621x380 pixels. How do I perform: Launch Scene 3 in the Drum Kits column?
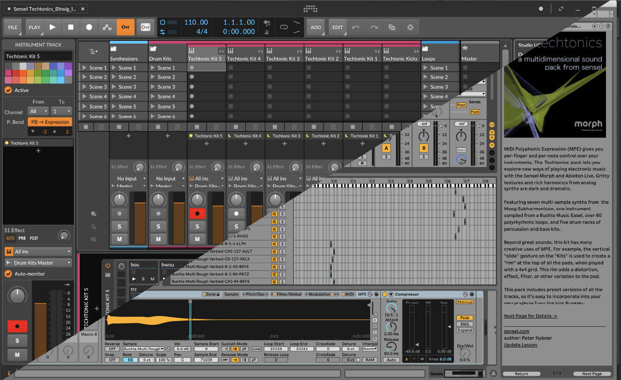click(153, 87)
